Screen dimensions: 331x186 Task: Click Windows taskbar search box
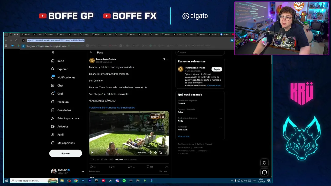coord(34,181)
